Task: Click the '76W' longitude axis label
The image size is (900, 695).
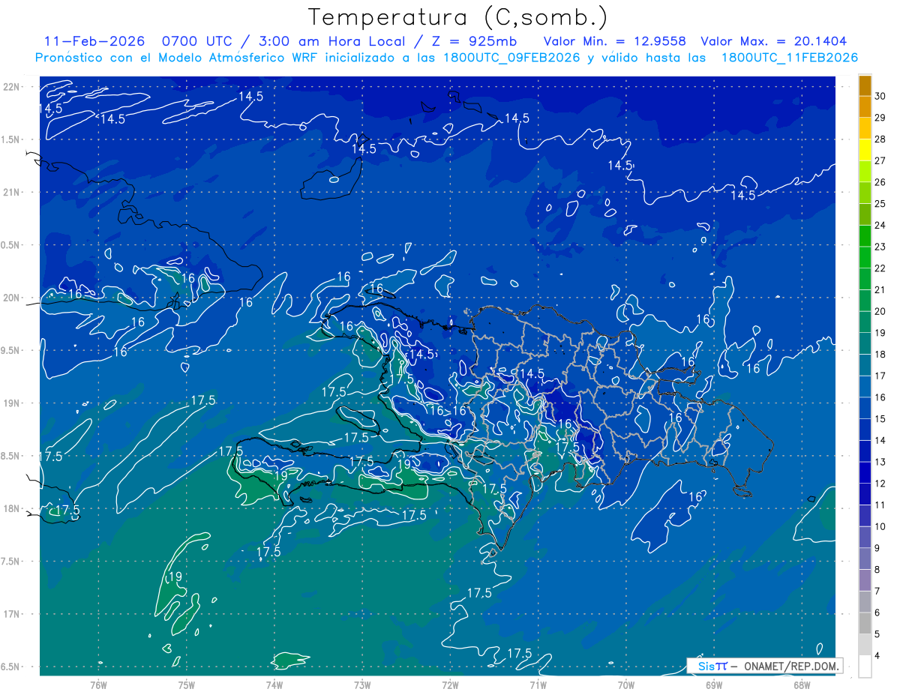Action: pos(98,685)
